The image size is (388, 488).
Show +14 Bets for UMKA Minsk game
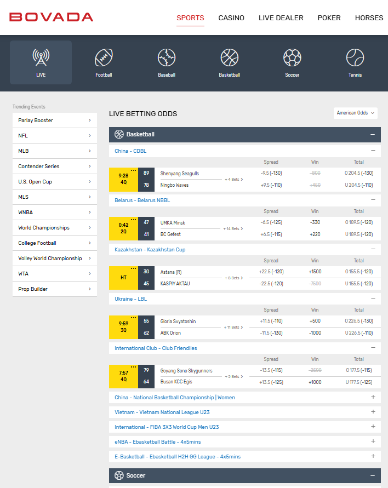(x=233, y=228)
